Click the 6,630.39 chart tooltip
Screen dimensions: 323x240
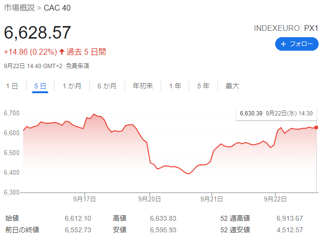point(276,113)
